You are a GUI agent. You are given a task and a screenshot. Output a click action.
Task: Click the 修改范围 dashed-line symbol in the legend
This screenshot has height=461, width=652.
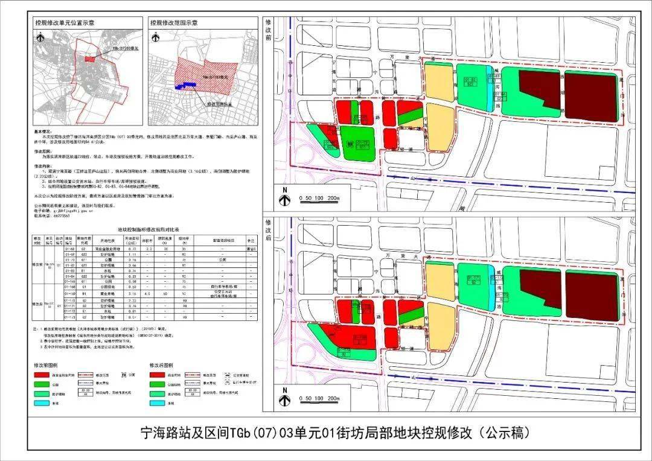[85, 374]
